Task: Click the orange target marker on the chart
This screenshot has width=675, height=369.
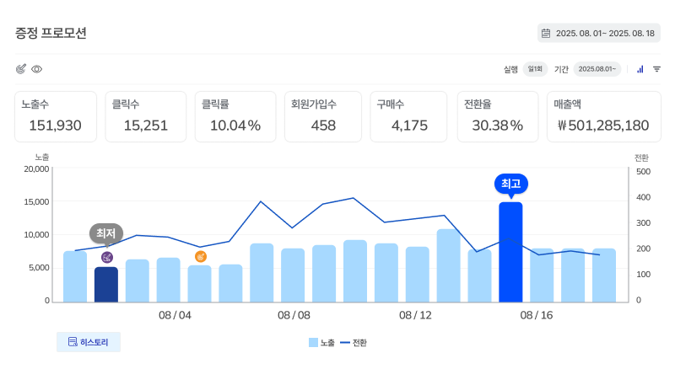Action: pos(200,256)
